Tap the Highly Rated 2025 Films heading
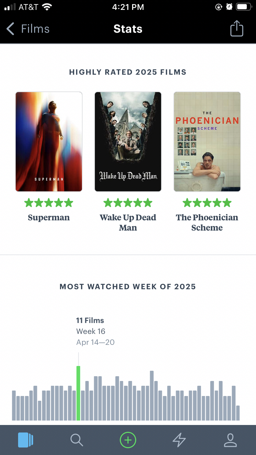The width and height of the screenshot is (256, 455). click(x=128, y=72)
